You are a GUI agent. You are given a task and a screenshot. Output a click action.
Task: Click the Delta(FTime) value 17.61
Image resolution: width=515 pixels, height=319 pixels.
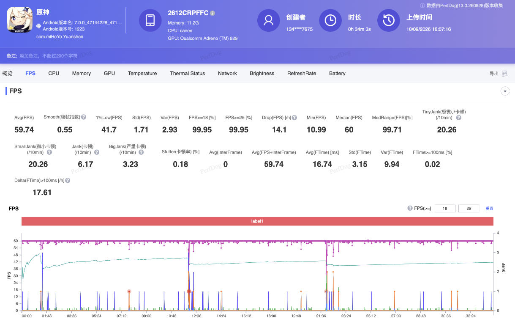[42, 192]
